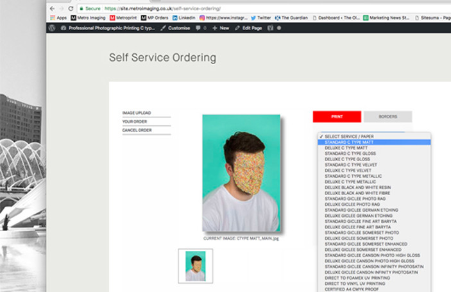Click the browser forward arrow
The image size is (451, 292).
(x=61, y=8)
